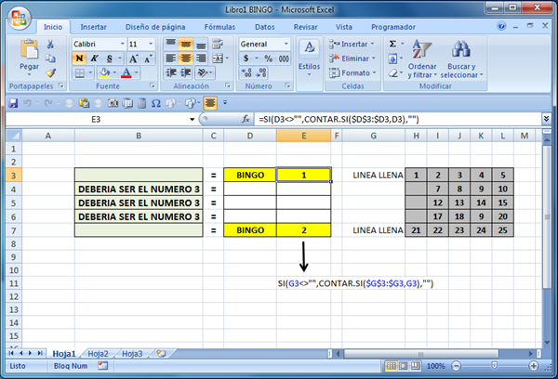Click the Copy icon in Portapapeles
The height and width of the screenshot is (379, 558).
coord(50,58)
